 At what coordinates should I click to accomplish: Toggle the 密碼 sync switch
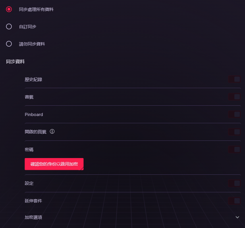tap(234, 149)
